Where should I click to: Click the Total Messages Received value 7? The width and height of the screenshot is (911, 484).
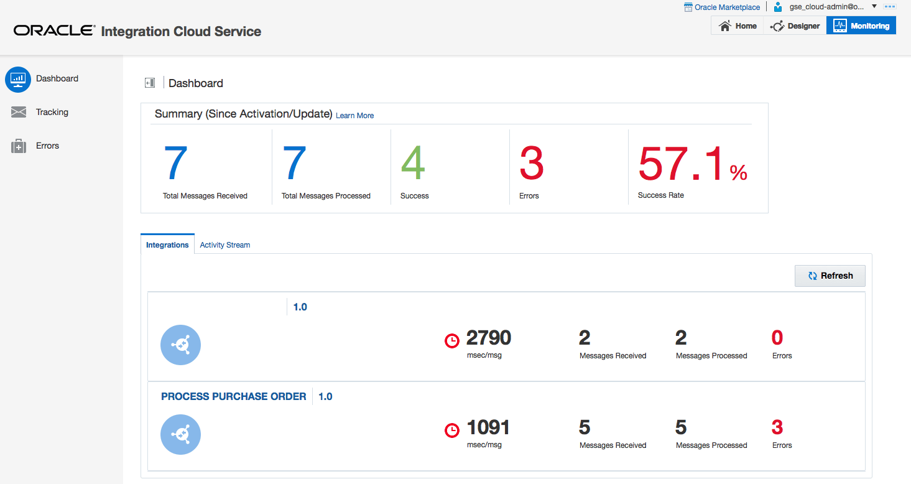click(x=175, y=163)
